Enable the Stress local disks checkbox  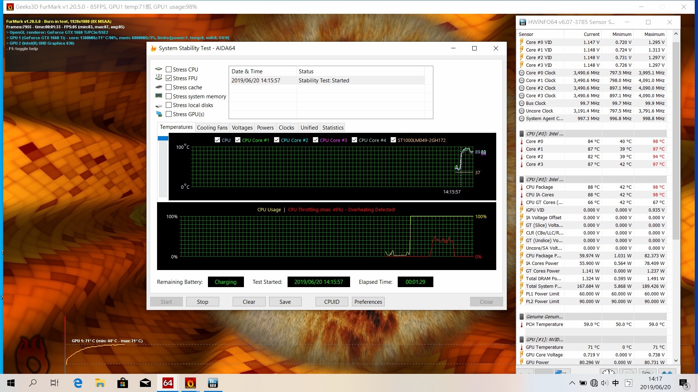tap(169, 105)
